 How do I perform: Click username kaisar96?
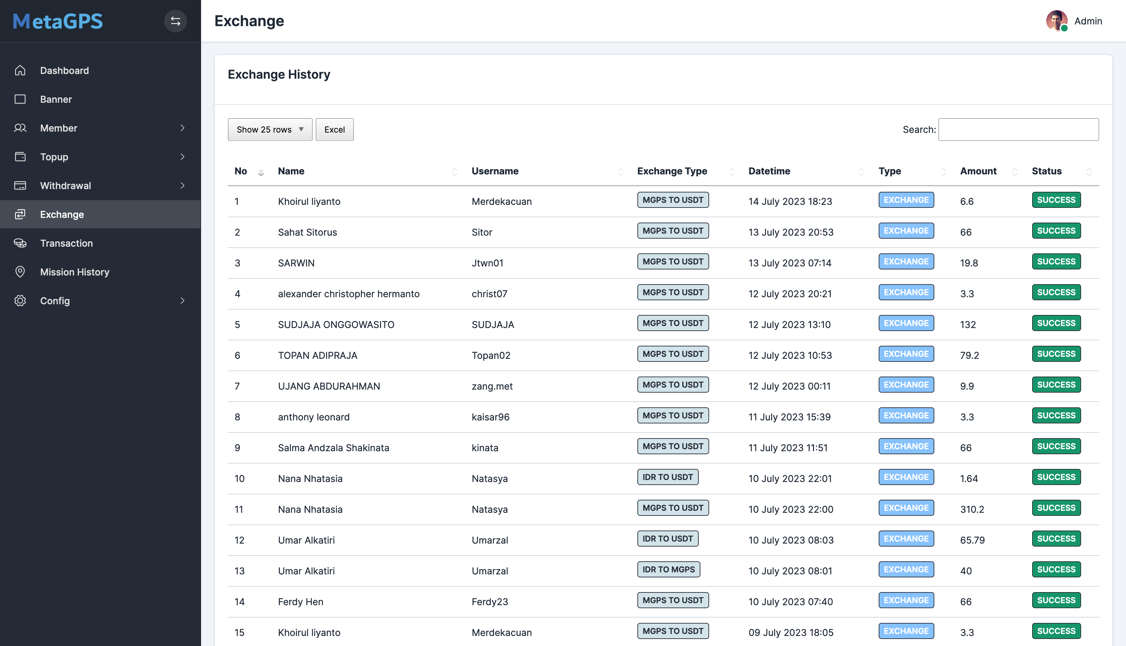point(490,417)
